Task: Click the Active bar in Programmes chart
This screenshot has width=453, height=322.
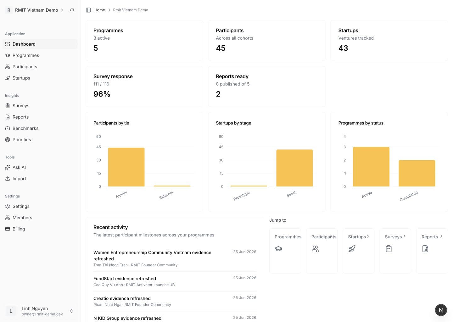Action: tap(371, 167)
